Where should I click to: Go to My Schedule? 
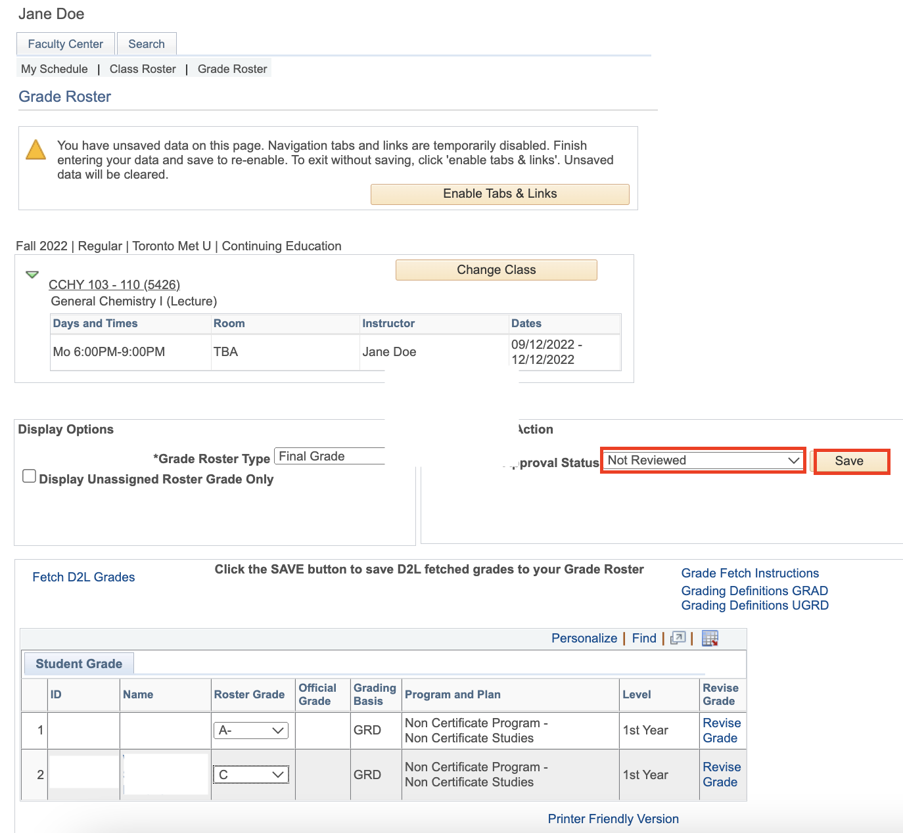[55, 69]
